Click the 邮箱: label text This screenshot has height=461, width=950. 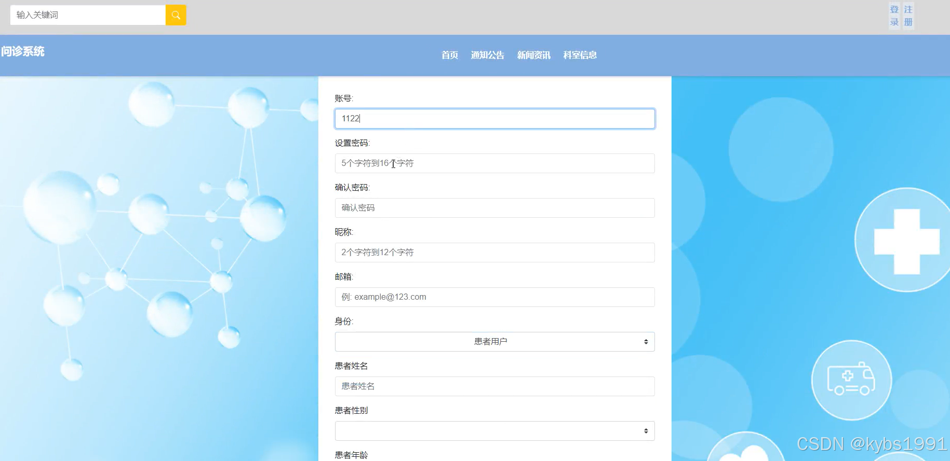[x=344, y=277]
